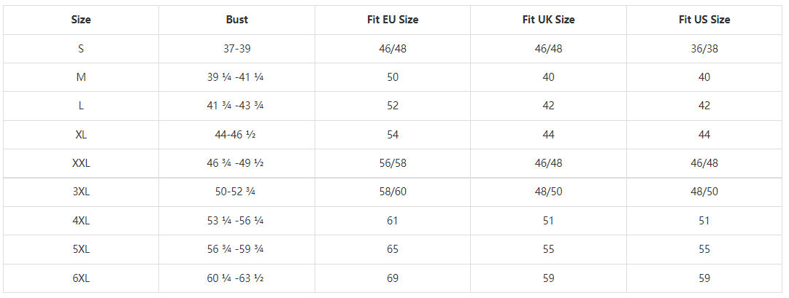The width and height of the screenshot is (789, 298).
Task: Select the bust range 44-46 ½
Action: click(x=236, y=135)
